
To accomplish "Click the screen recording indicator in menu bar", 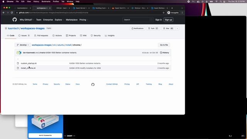I will (189, 2).
